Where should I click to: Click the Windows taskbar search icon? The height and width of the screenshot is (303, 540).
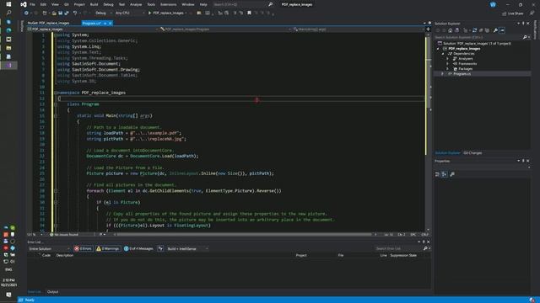click(x=8, y=13)
